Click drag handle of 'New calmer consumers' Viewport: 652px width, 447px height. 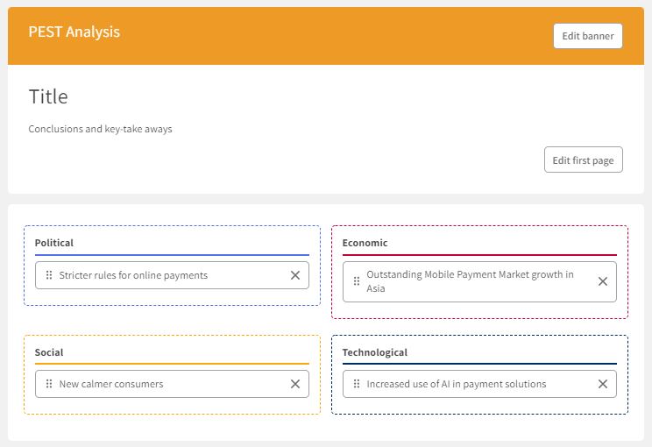49,384
